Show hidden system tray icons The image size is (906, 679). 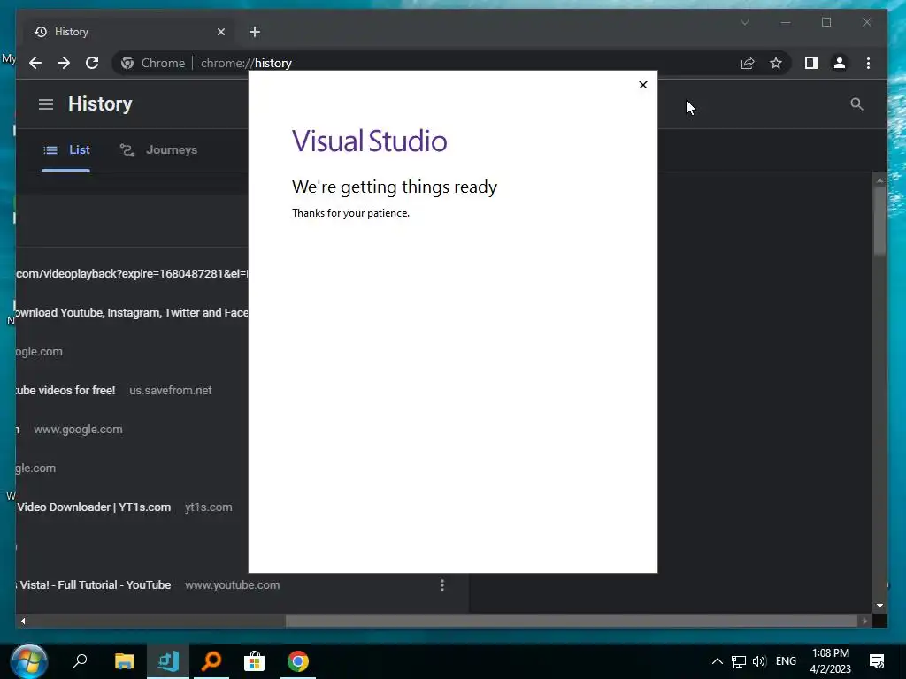point(717,661)
